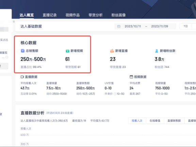Click the 直播数据 section icon
This screenshot has height=147, width=196.
(x=22, y=77)
